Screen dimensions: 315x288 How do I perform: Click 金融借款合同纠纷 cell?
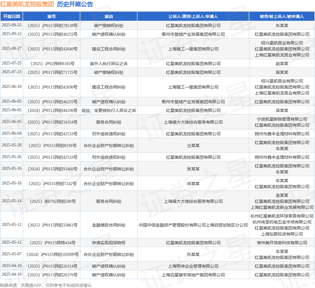109,225
